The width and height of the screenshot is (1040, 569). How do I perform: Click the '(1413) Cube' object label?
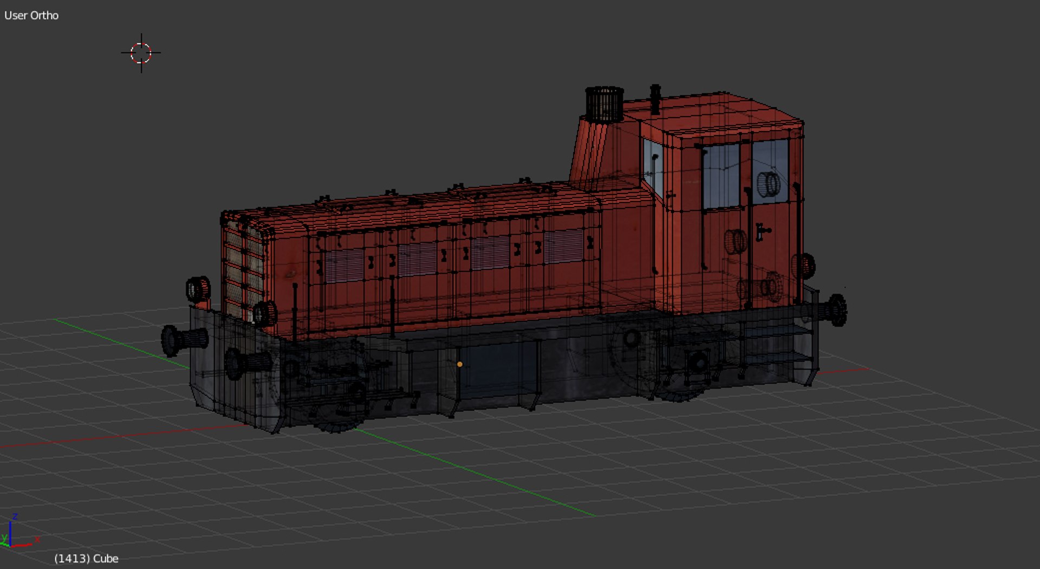(86, 559)
